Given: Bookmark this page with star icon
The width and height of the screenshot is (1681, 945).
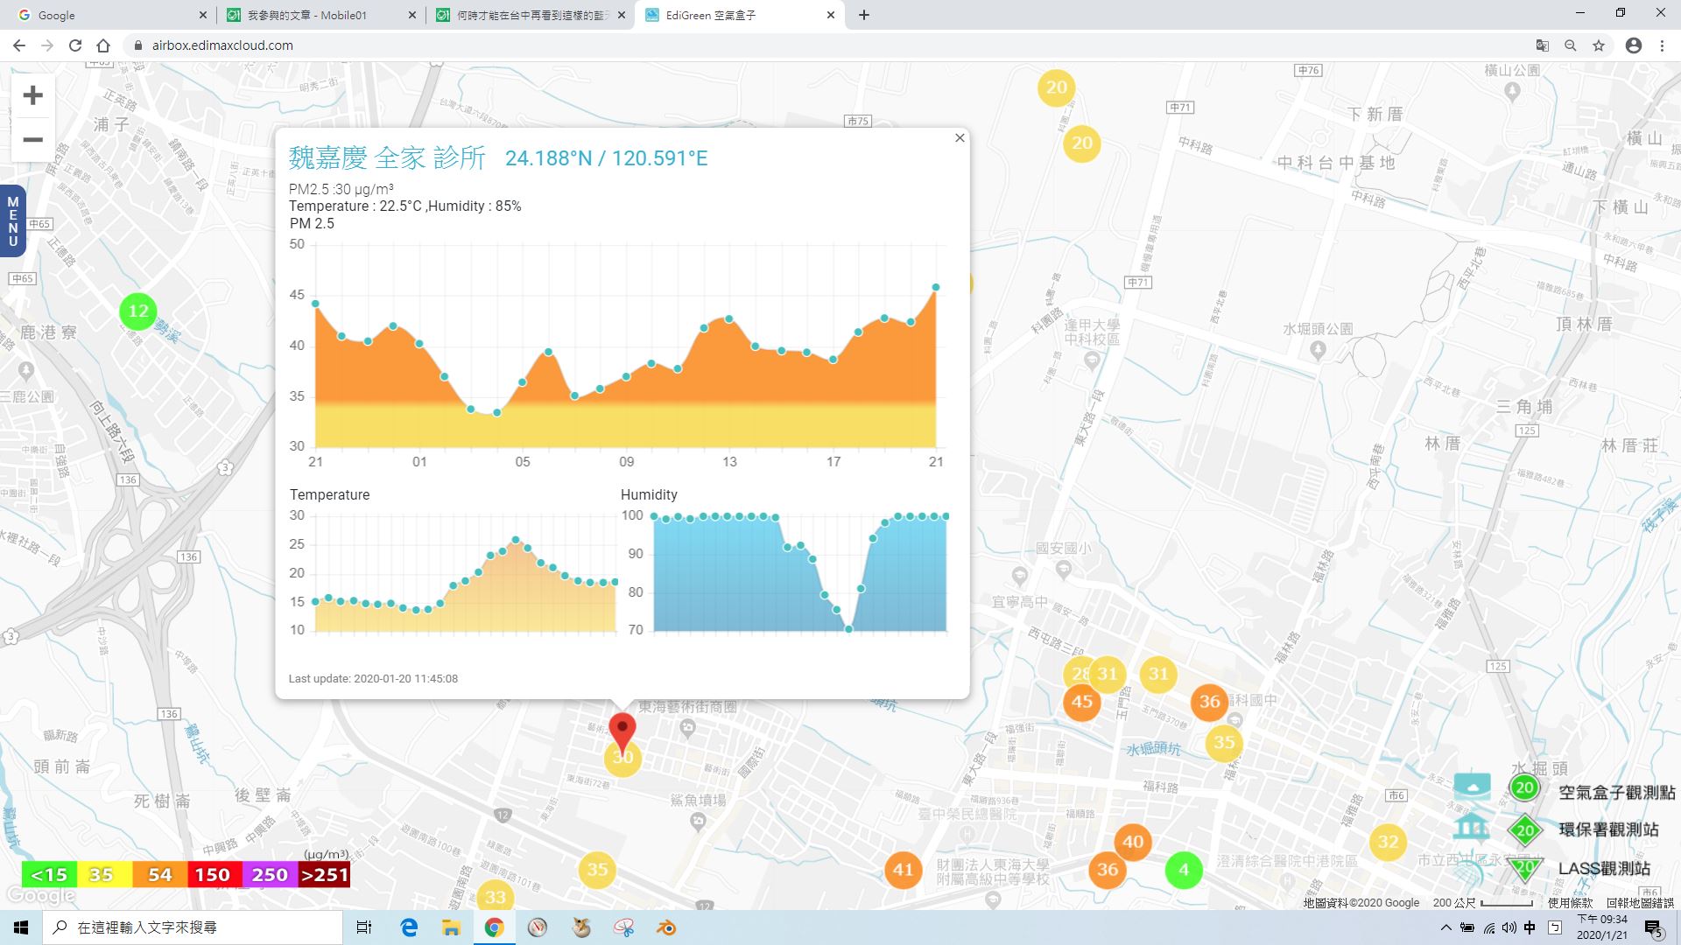Looking at the screenshot, I should click(x=1599, y=45).
